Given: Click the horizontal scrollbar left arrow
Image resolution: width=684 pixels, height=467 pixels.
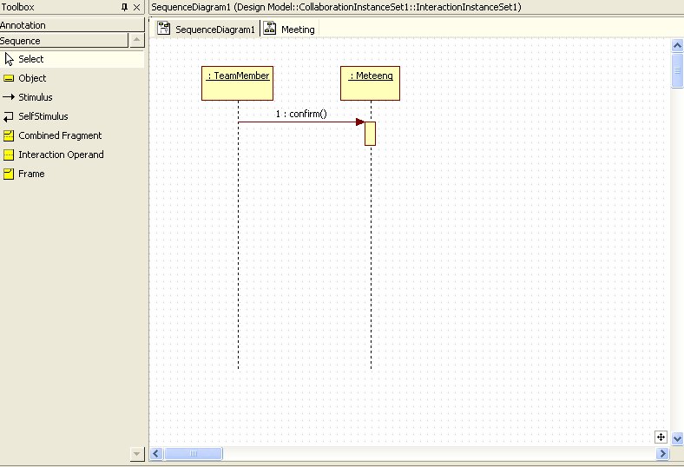Looking at the screenshot, I should click(x=156, y=453).
